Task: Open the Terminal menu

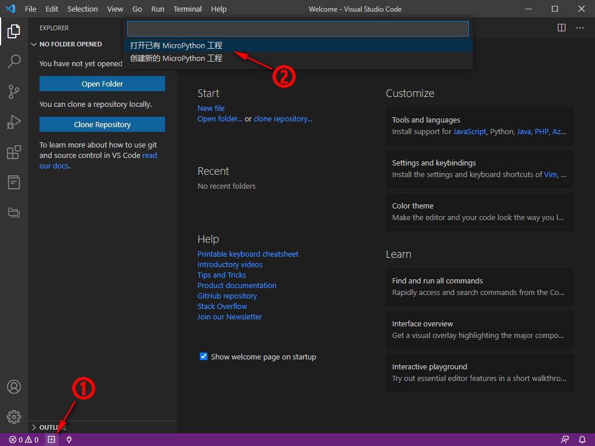Action: [188, 9]
